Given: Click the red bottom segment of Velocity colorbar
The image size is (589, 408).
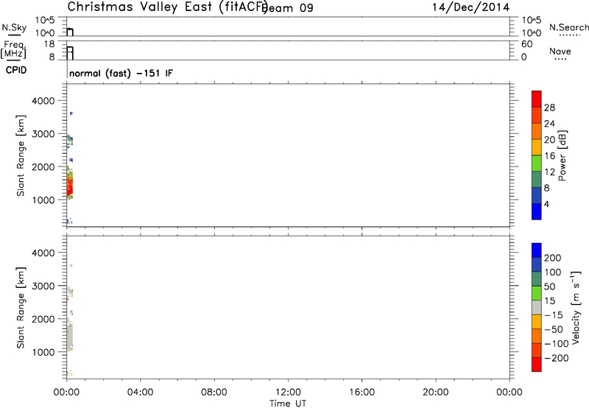Looking at the screenshot, I should [537, 365].
